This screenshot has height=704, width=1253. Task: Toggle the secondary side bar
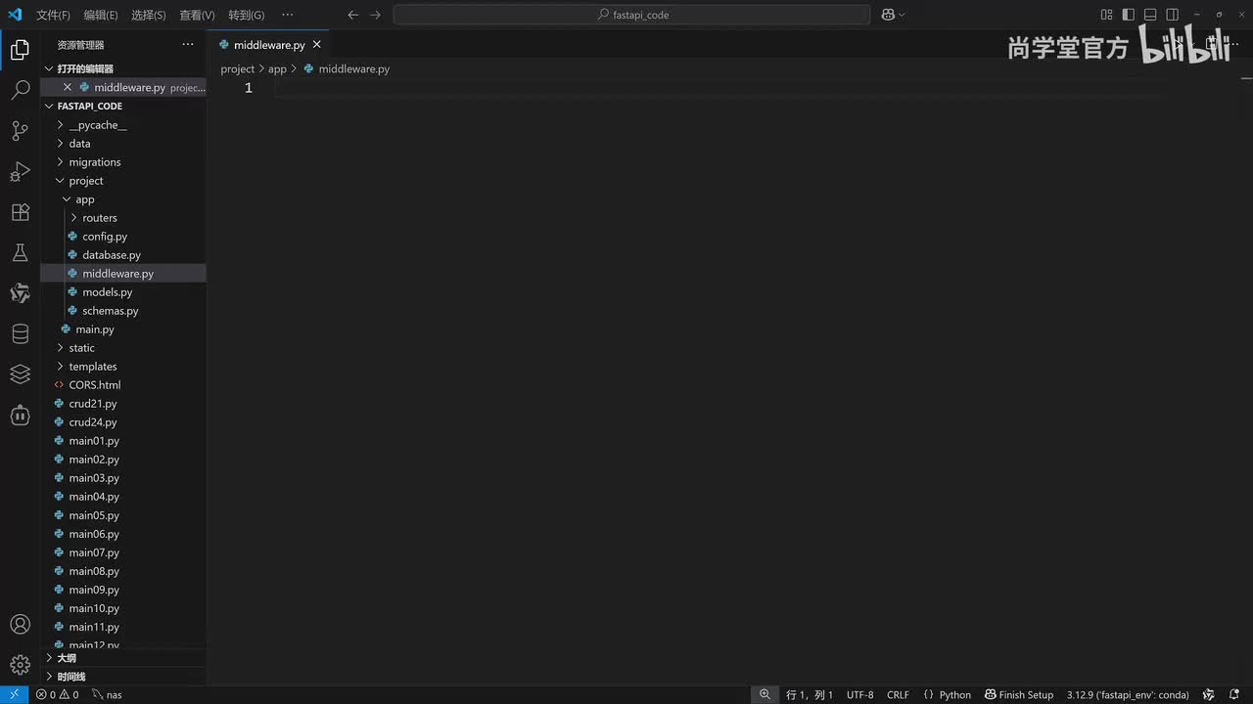coord(1173,15)
